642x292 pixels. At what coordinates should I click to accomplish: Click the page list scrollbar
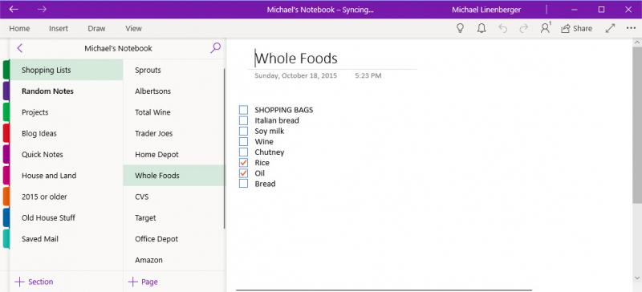[x=225, y=148]
